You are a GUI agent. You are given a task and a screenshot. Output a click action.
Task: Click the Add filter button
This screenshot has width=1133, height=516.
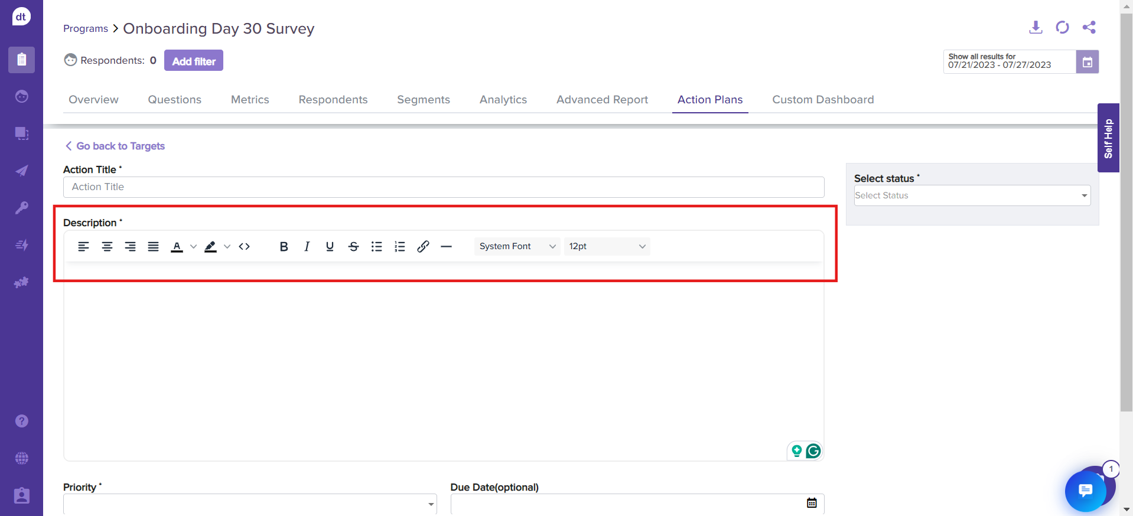pyautogui.click(x=194, y=61)
